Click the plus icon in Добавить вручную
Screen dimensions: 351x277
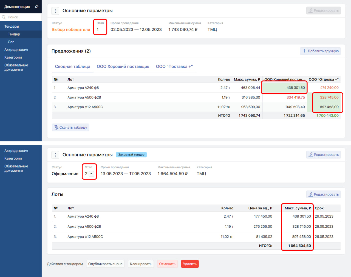pos(304,51)
